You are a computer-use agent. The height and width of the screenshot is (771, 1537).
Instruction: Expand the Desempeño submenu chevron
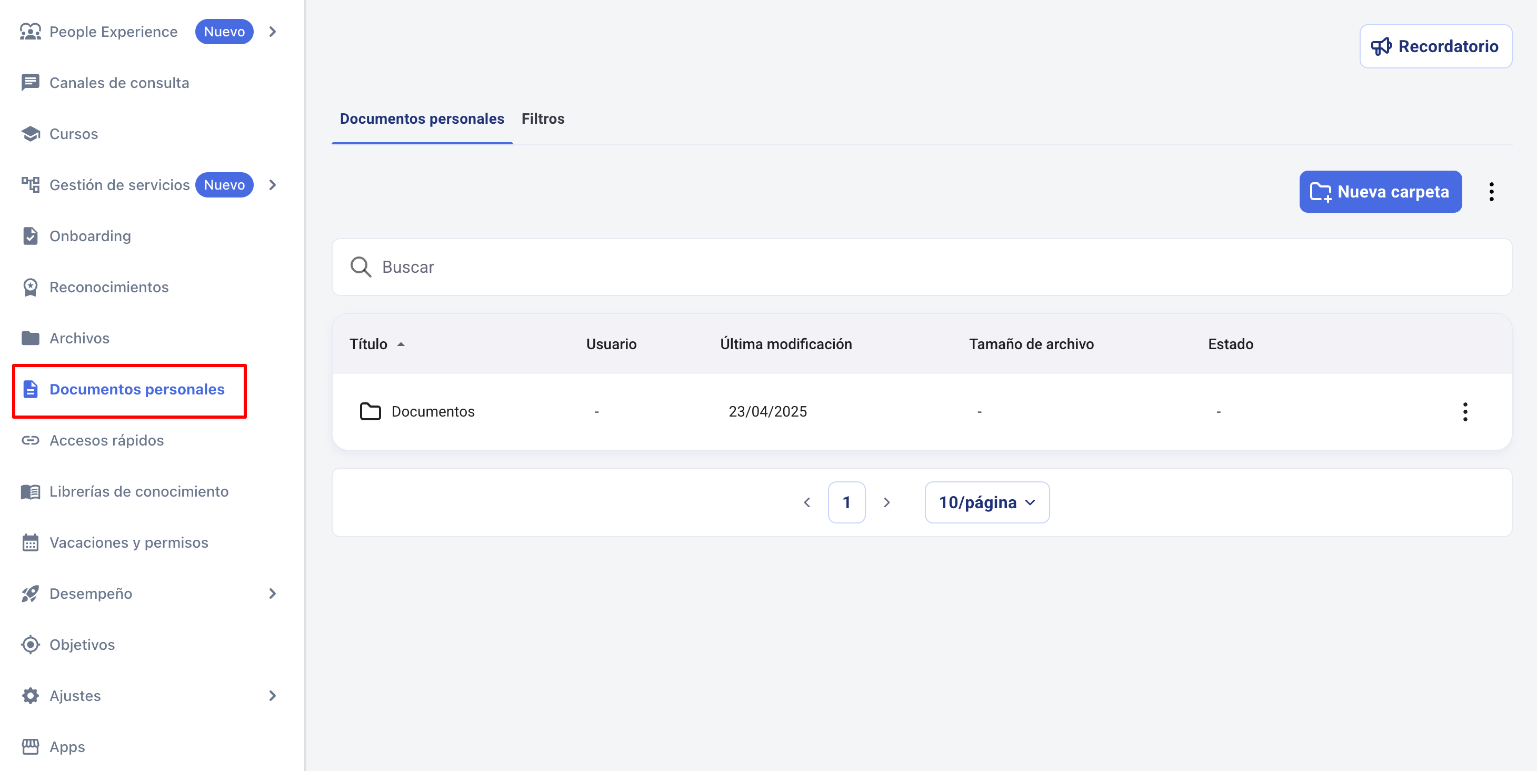coord(273,594)
